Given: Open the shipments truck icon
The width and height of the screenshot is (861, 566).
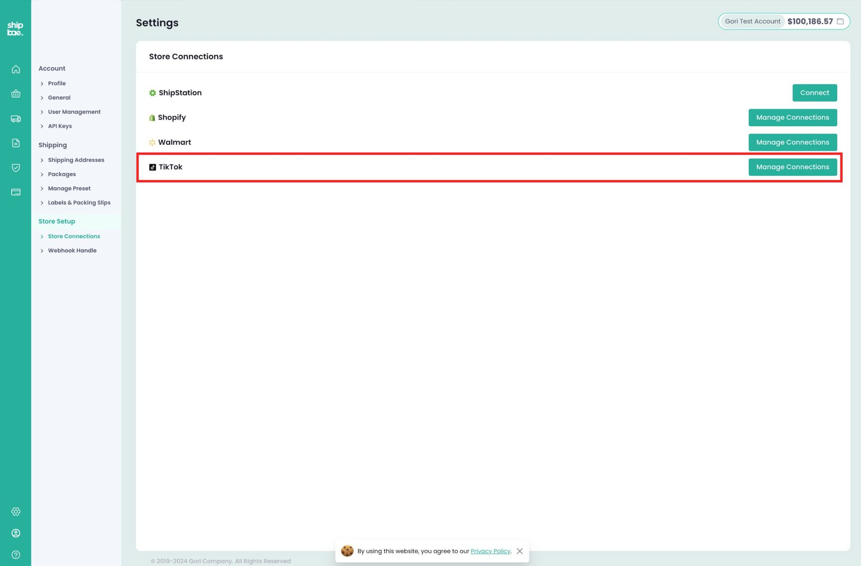Looking at the screenshot, I should [16, 119].
